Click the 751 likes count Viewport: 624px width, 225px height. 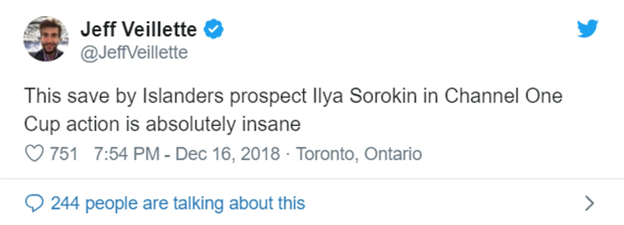[x=64, y=154]
